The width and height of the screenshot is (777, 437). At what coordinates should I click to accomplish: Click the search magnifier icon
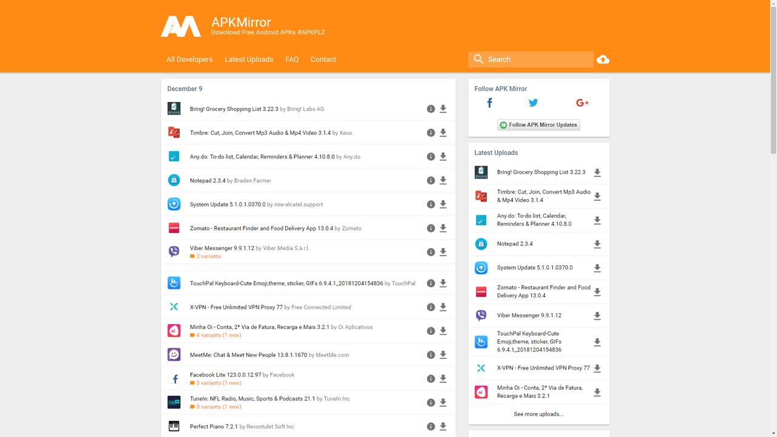[x=478, y=59]
